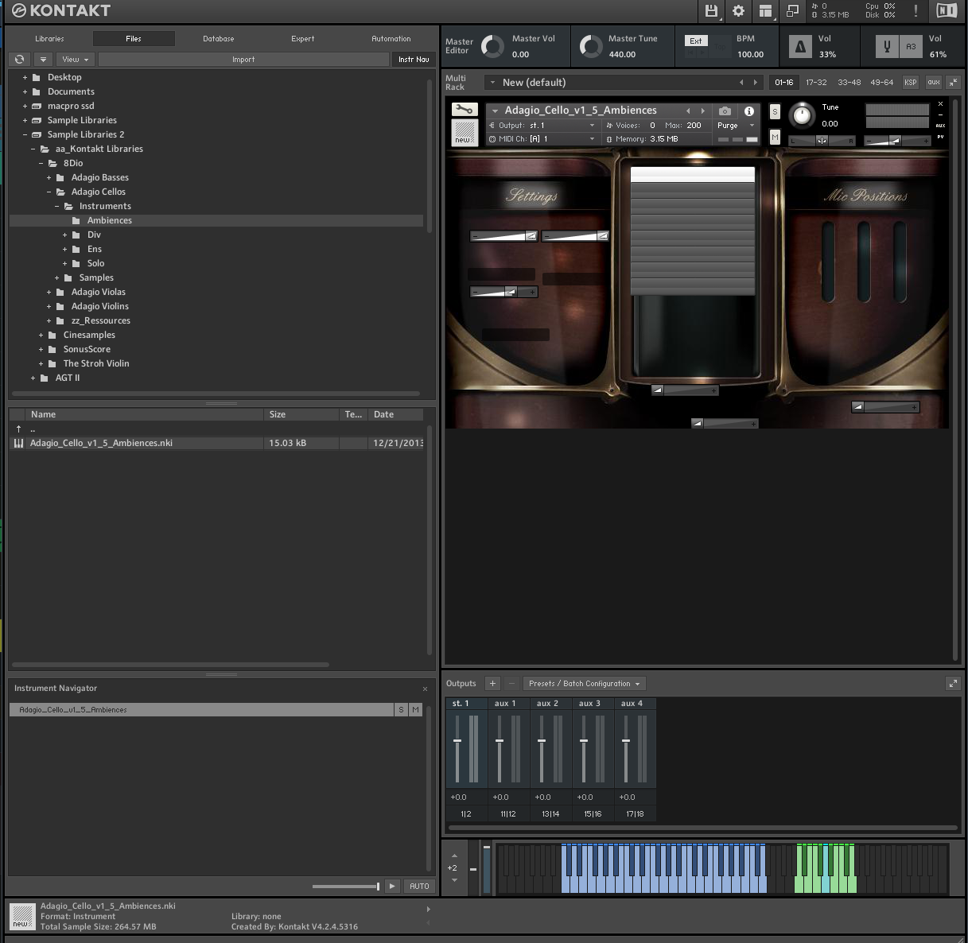This screenshot has width=968, height=943.
Task: Open the options gear icon
Action: [738, 11]
